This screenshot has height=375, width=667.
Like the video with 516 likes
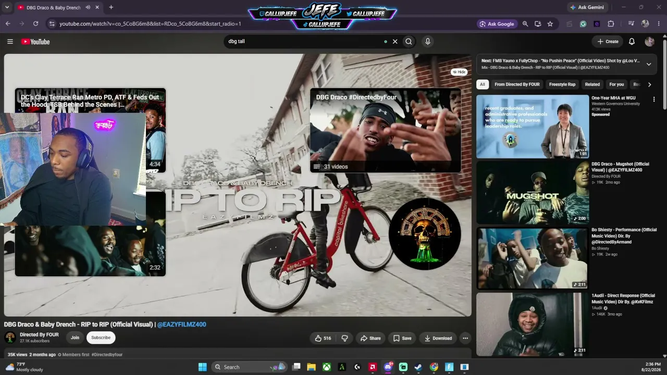[323, 338]
